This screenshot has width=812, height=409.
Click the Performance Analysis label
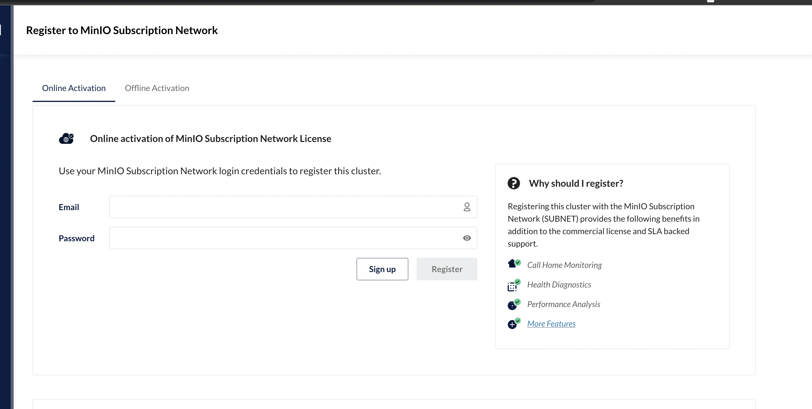point(563,304)
